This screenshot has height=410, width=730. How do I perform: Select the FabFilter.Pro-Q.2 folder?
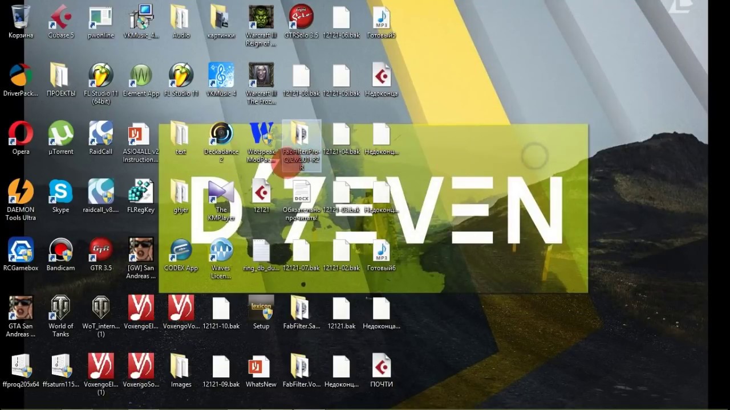point(301,146)
